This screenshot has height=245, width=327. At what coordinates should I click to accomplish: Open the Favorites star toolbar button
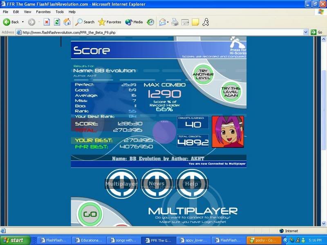click(110, 22)
